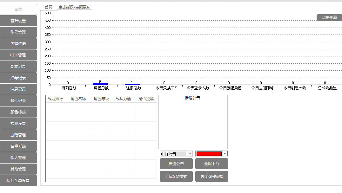Click 全服下线 to kick all players
The height and width of the screenshot is (193, 342).
[x=211, y=164]
